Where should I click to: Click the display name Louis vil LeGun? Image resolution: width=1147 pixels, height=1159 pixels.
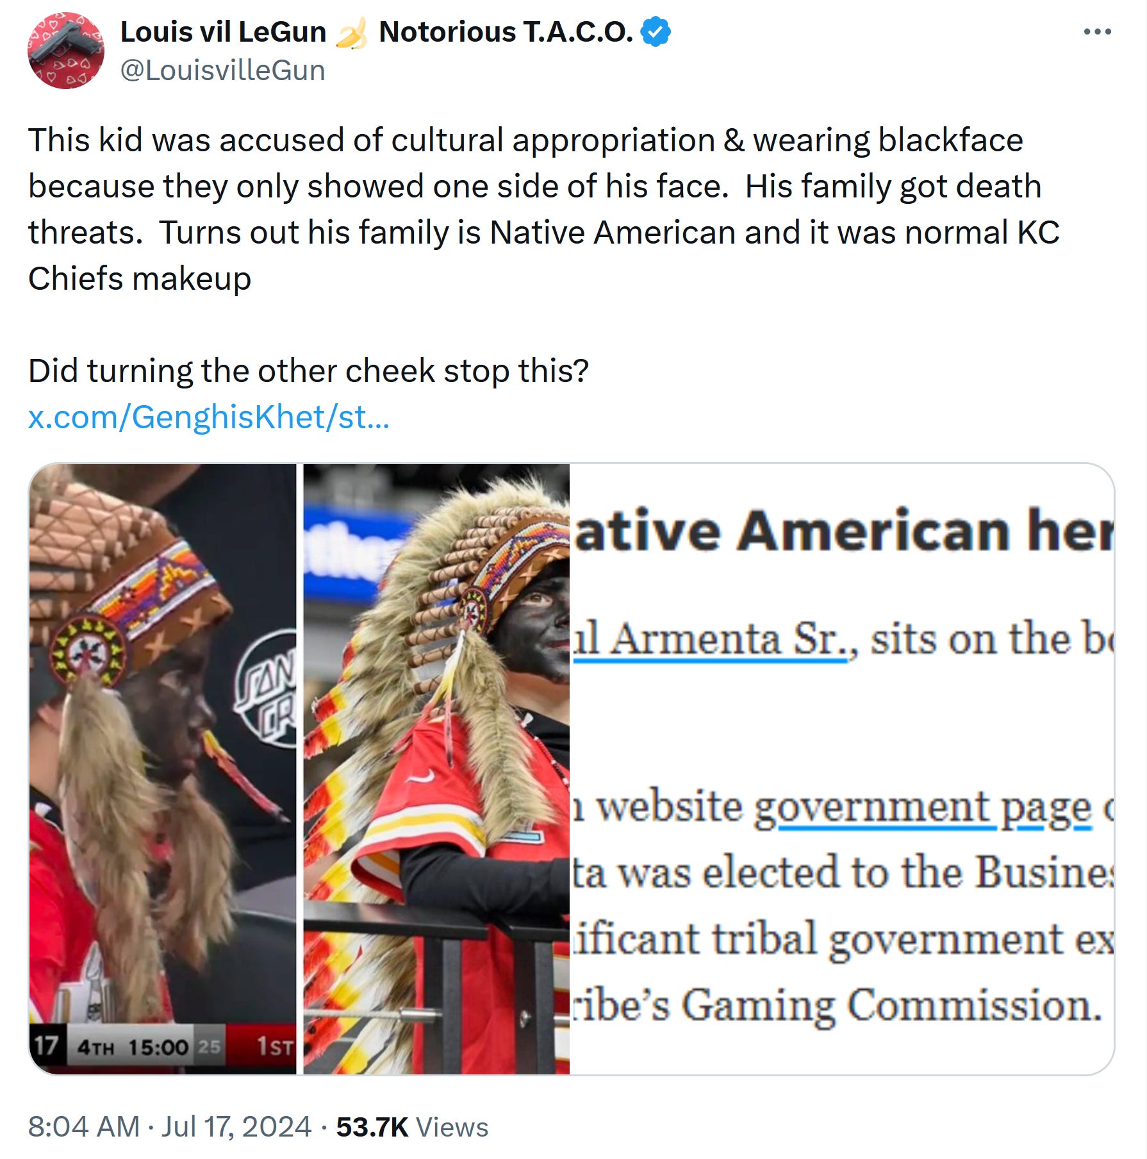coord(223,32)
